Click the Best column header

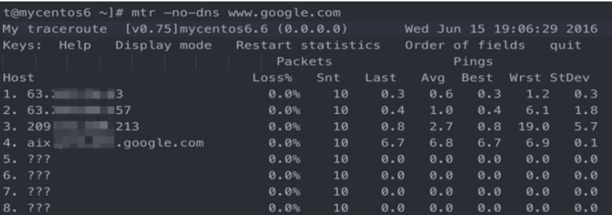(x=477, y=78)
